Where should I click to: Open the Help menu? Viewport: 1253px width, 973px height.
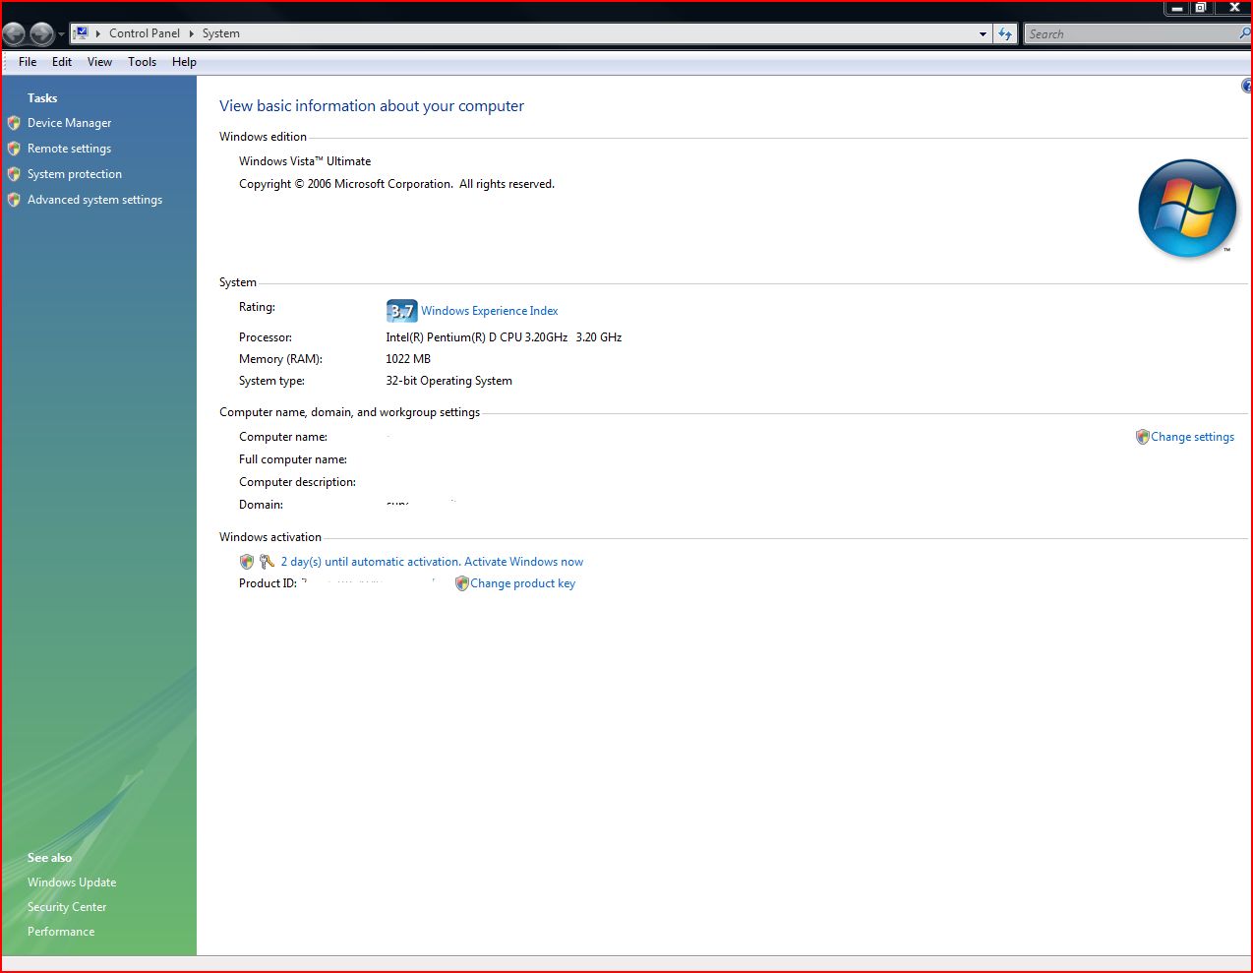point(184,62)
